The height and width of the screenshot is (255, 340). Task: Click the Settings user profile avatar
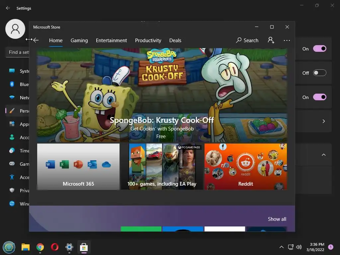(15, 29)
